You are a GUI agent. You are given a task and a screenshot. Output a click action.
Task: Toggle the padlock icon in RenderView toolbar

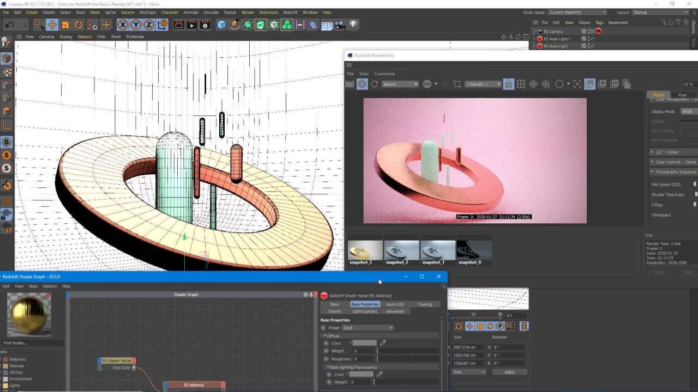coord(508,84)
